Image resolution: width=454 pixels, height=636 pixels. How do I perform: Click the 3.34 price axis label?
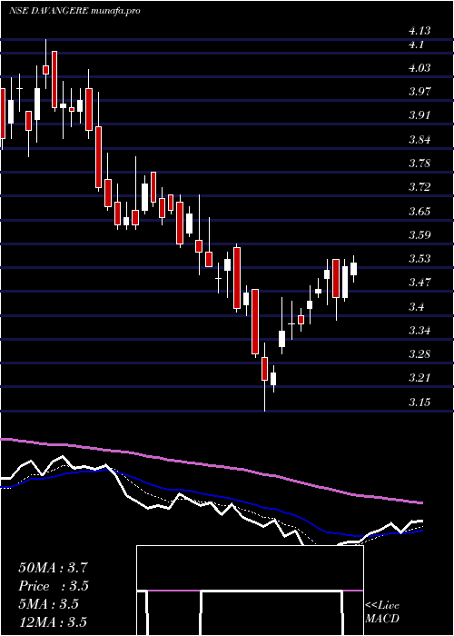click(x=419, y=331)
